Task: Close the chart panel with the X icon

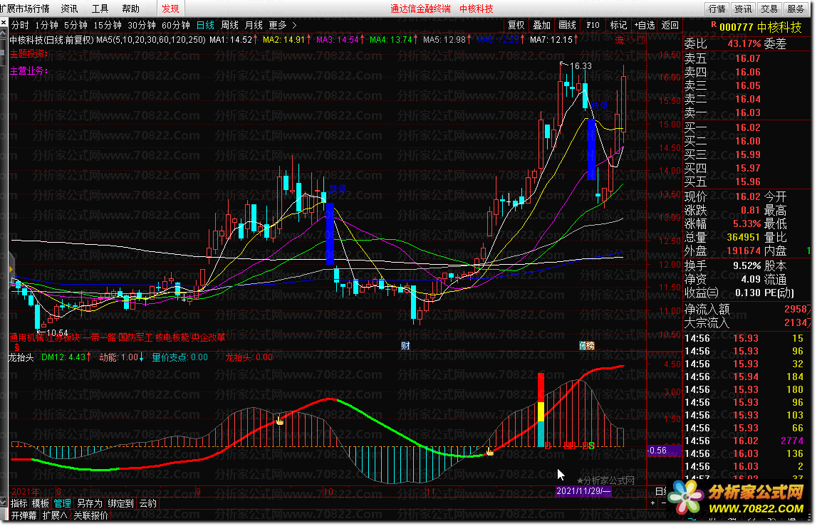Action: click(x=4, y=23)
